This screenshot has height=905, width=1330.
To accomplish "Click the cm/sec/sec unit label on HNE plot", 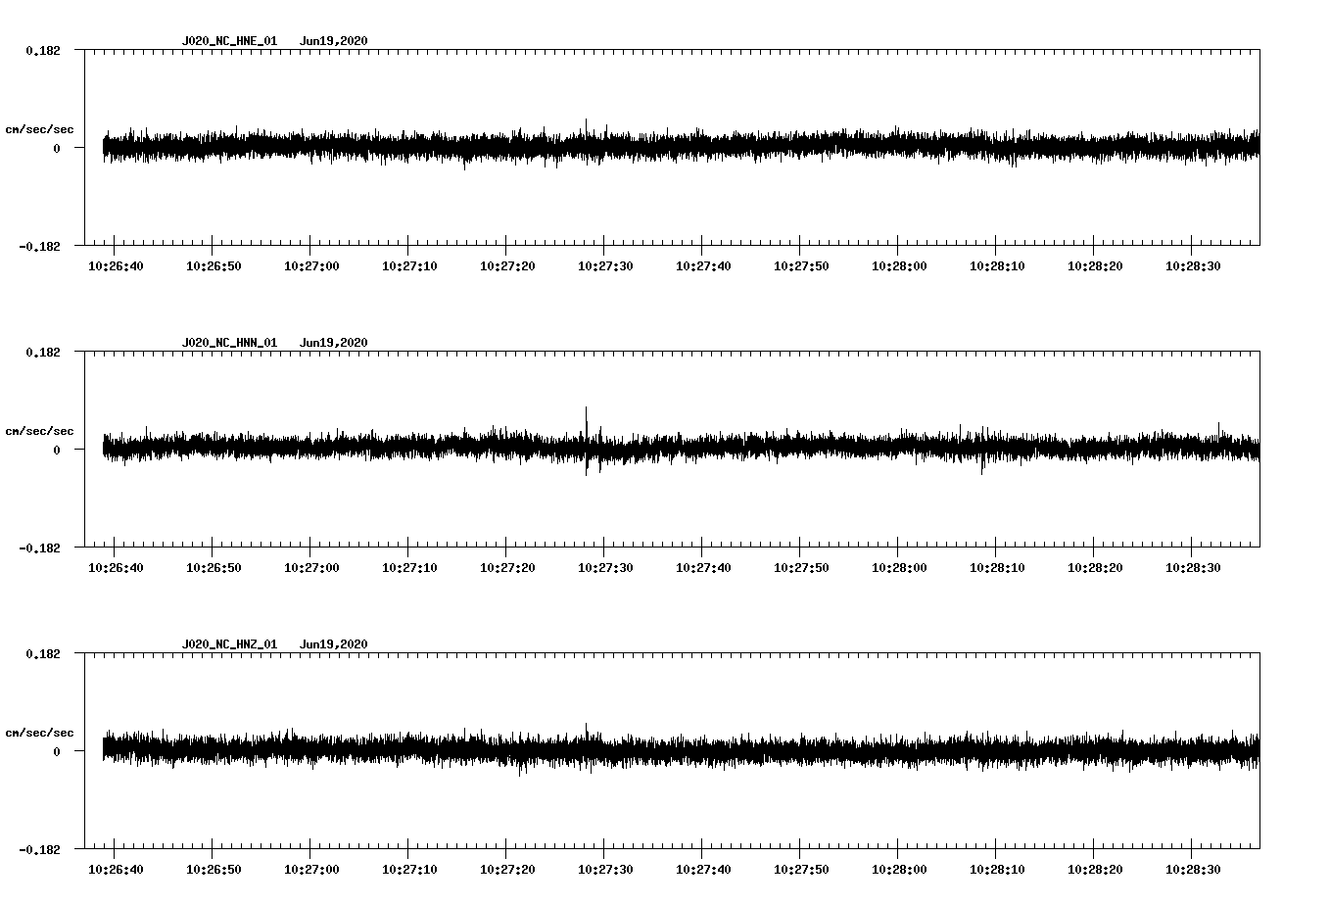I will coord(39,129).
